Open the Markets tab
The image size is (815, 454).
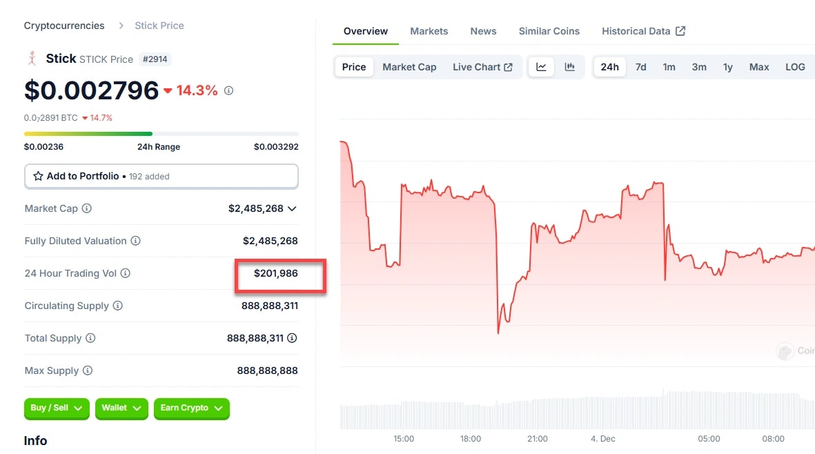coord(429,31)
